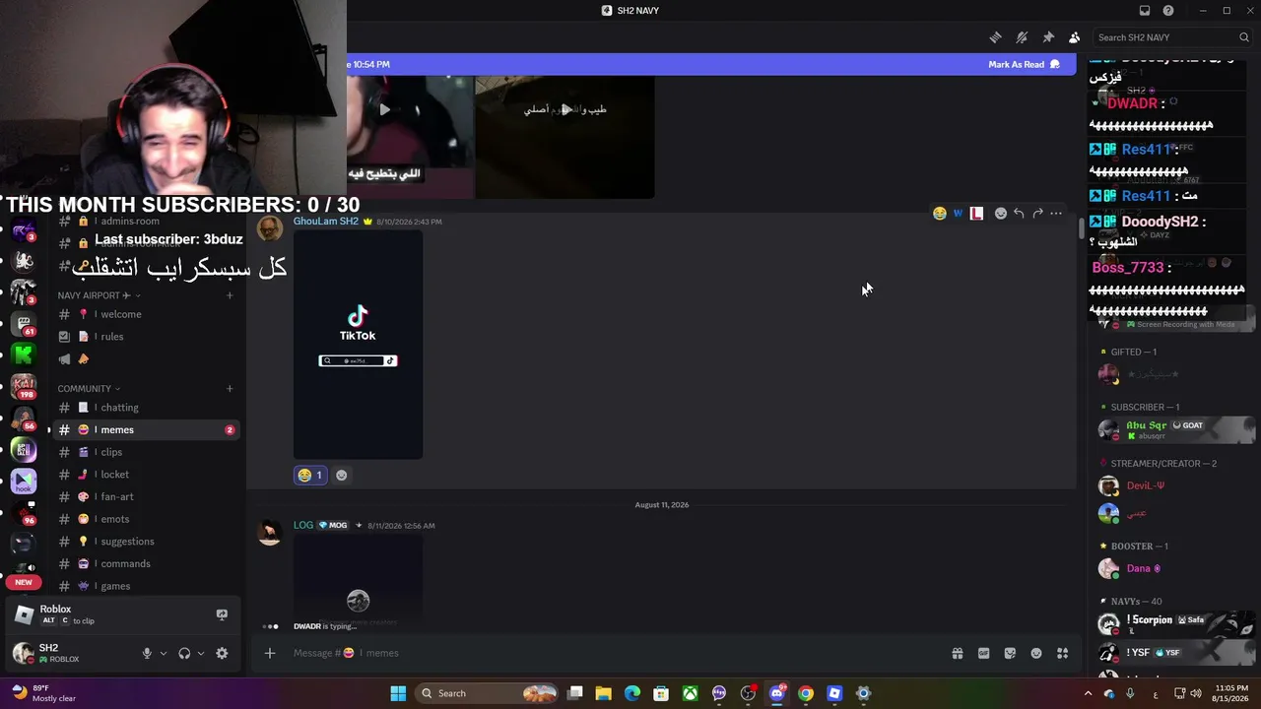Open User Settings gear
1261x709 pixels.
[x=222, y=653]
